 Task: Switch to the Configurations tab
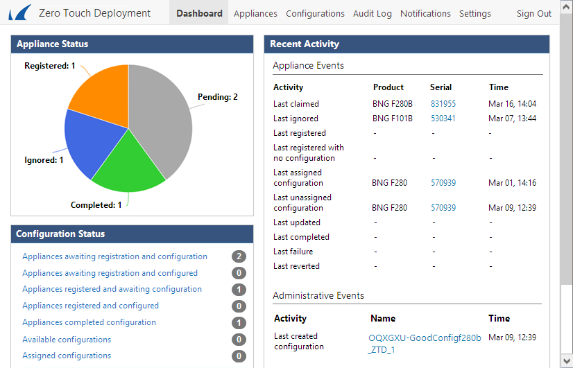pos(315,13)
